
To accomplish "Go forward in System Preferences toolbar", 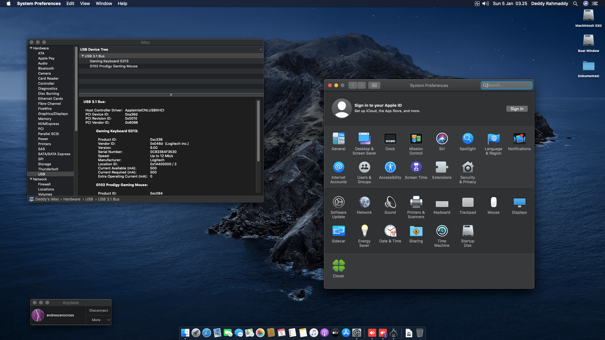I will pyautogui.click(x=361, y=85).
